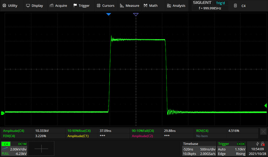
Task: Click the Edge trigger type label
Action: 222,154
